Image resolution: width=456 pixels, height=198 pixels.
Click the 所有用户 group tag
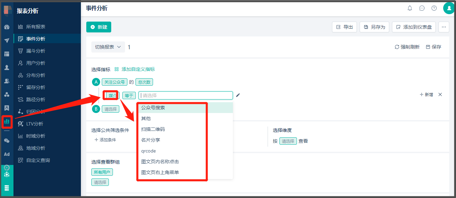point(102,172)
